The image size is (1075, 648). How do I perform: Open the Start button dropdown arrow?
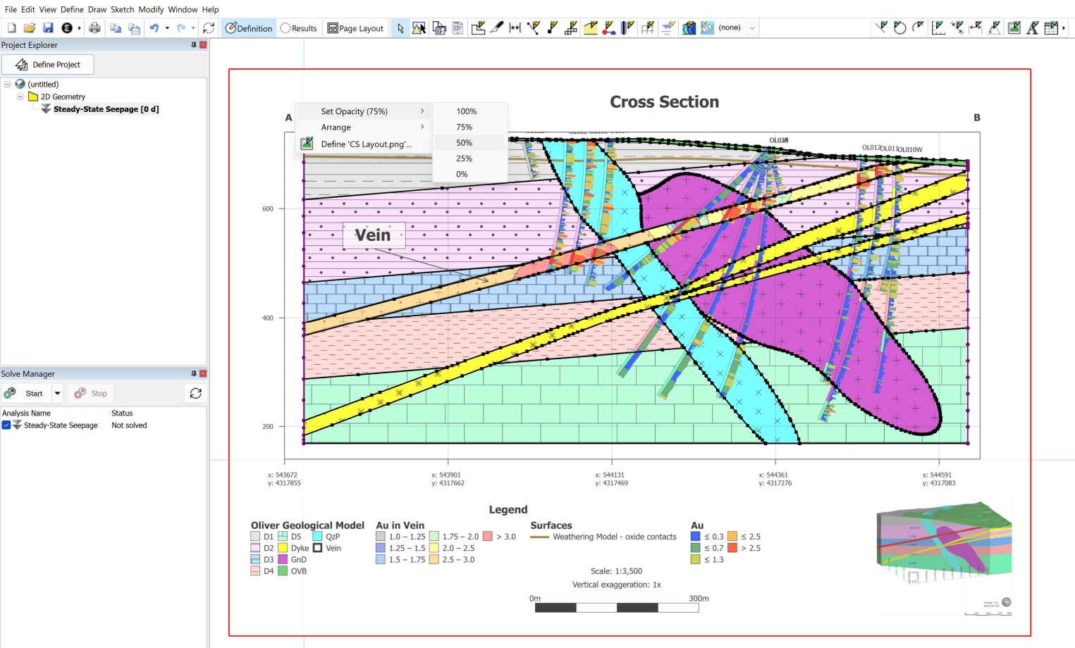pos(58,394)
